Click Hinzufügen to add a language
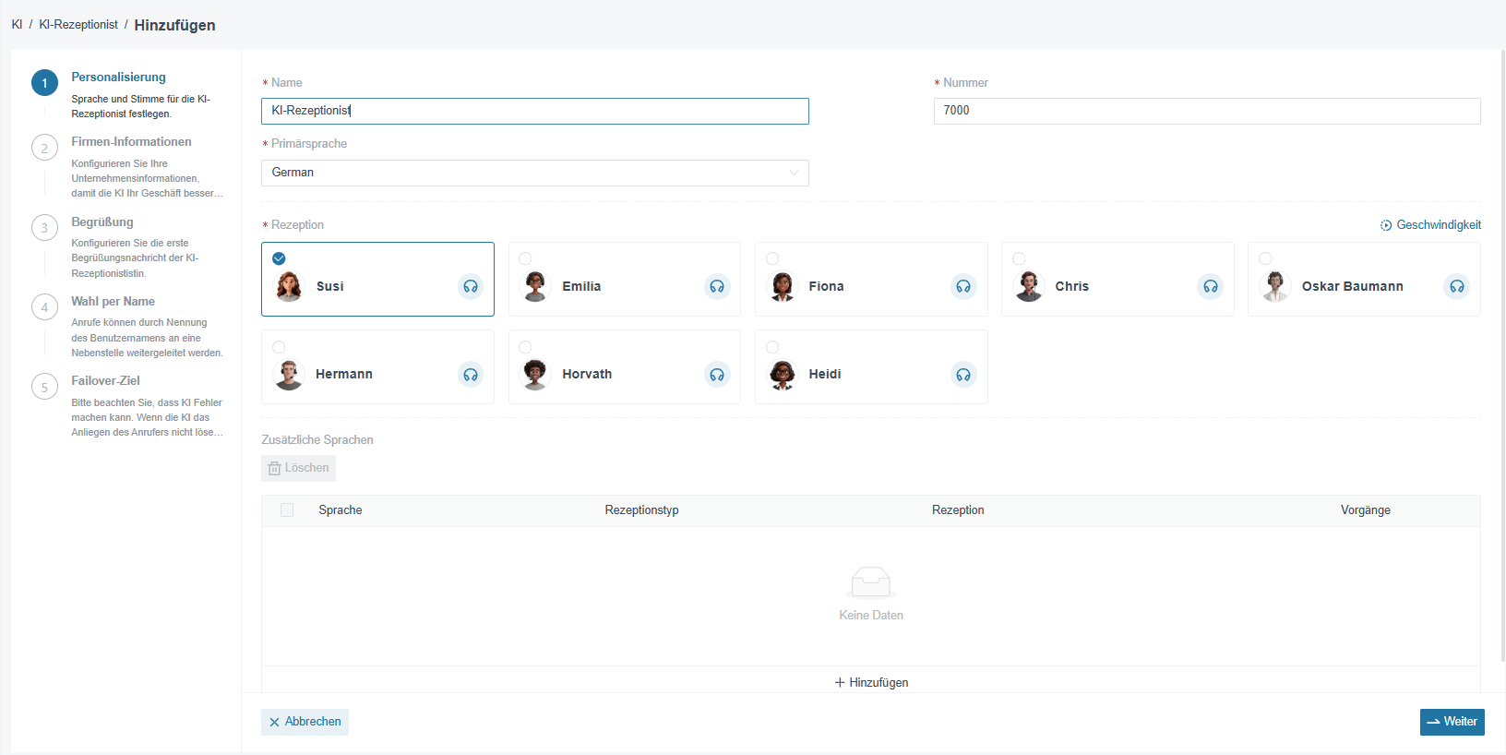Viewport: 1506px width, 755px height. (871, 683)
